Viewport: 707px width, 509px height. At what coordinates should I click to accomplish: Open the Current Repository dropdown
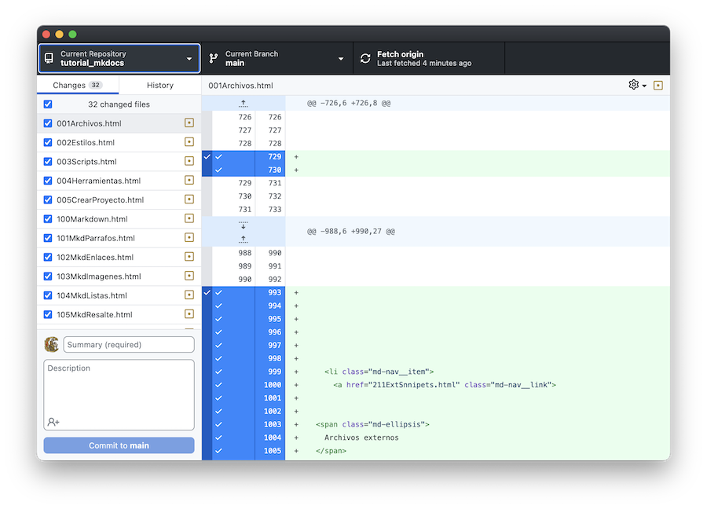[x=119, y=59]
